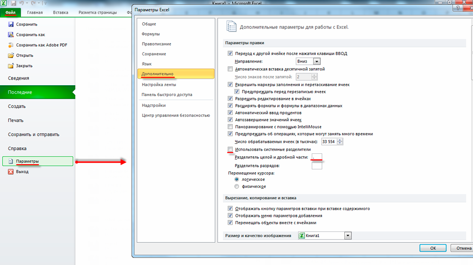This screenshot has height=265, width=473.
Task: Click the red Выход exit icon
Action: 11,172
